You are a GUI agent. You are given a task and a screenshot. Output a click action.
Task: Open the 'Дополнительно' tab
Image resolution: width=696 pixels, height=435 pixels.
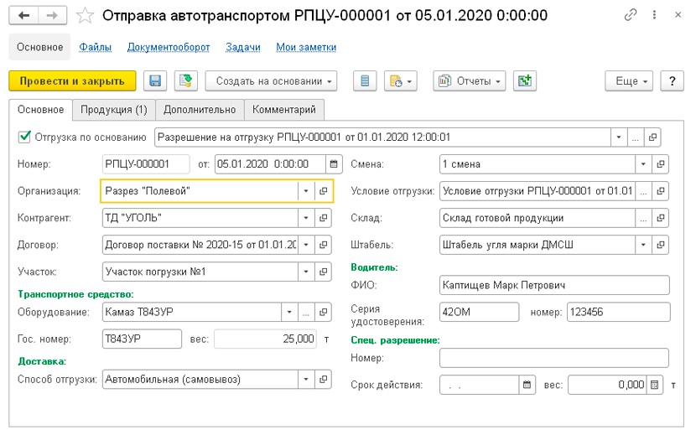tap(199, 110)
